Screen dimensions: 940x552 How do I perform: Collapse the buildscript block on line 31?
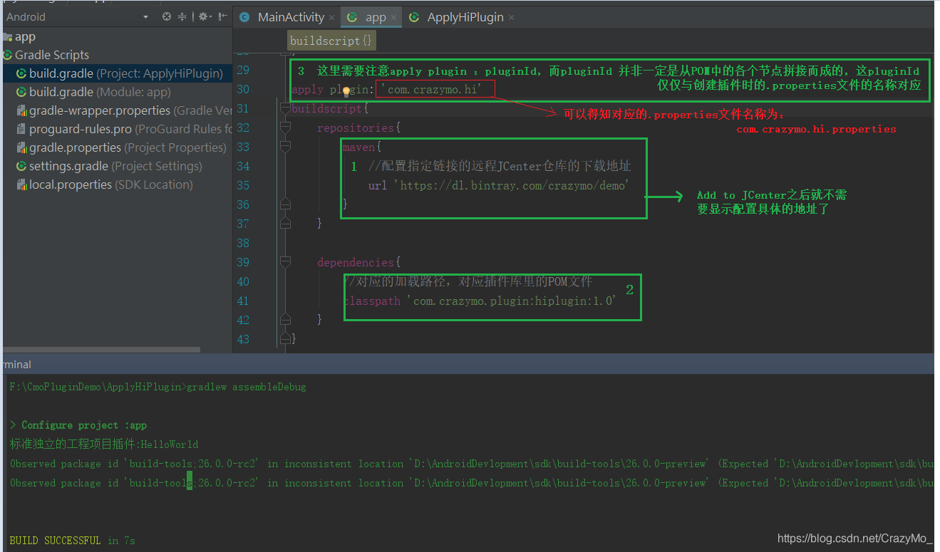(285, 108)
